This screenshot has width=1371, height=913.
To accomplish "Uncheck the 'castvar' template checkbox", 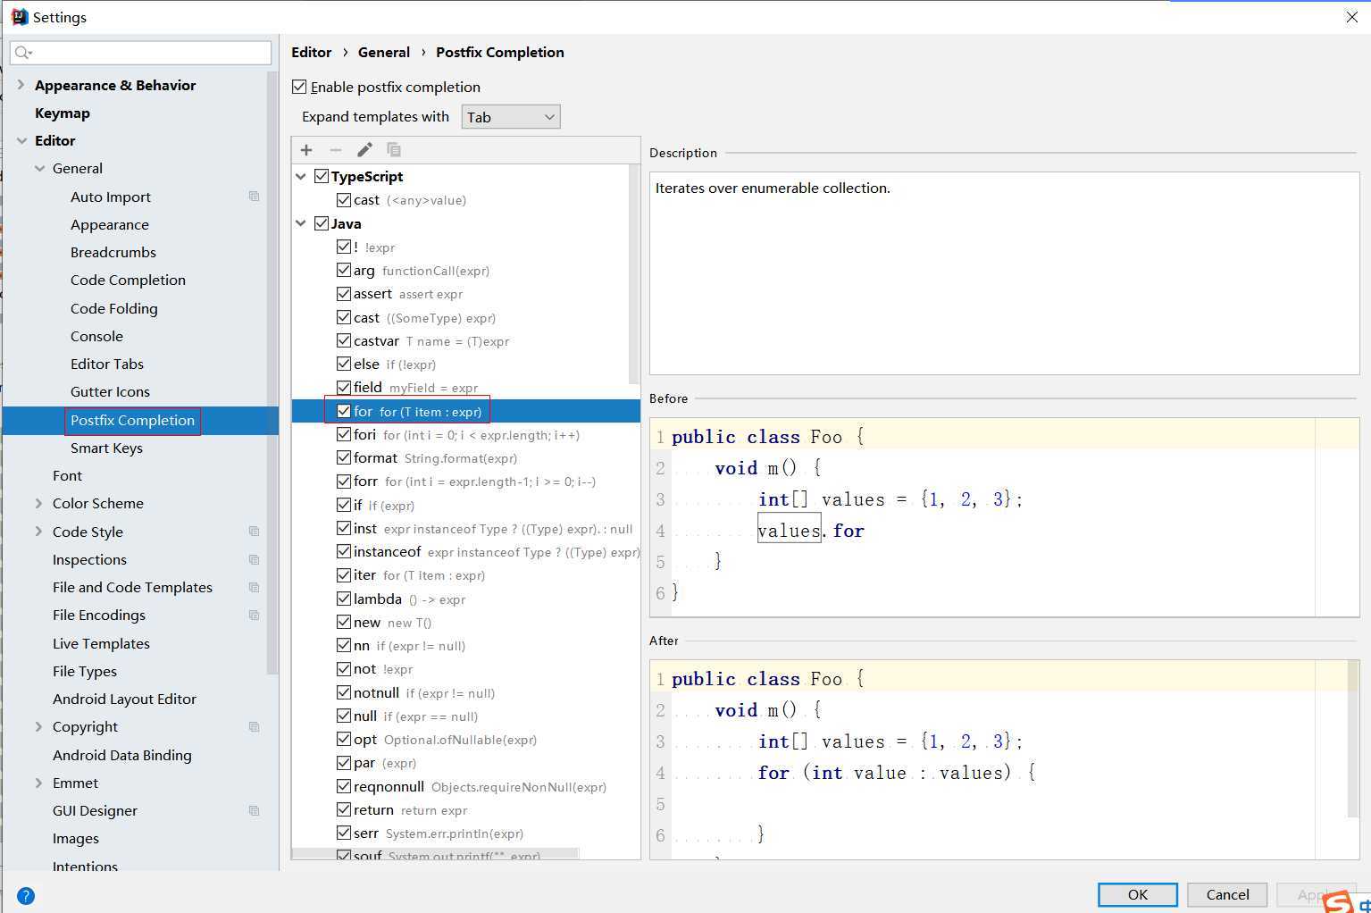I will [344, 340].
